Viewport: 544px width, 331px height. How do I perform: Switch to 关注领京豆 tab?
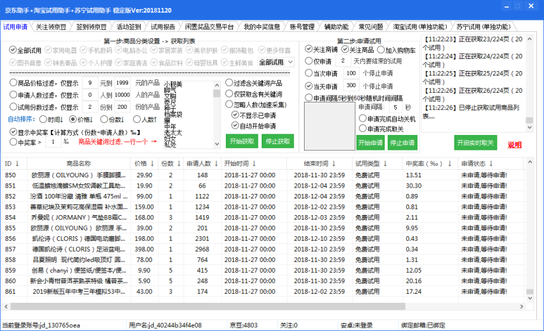(51, 27)
